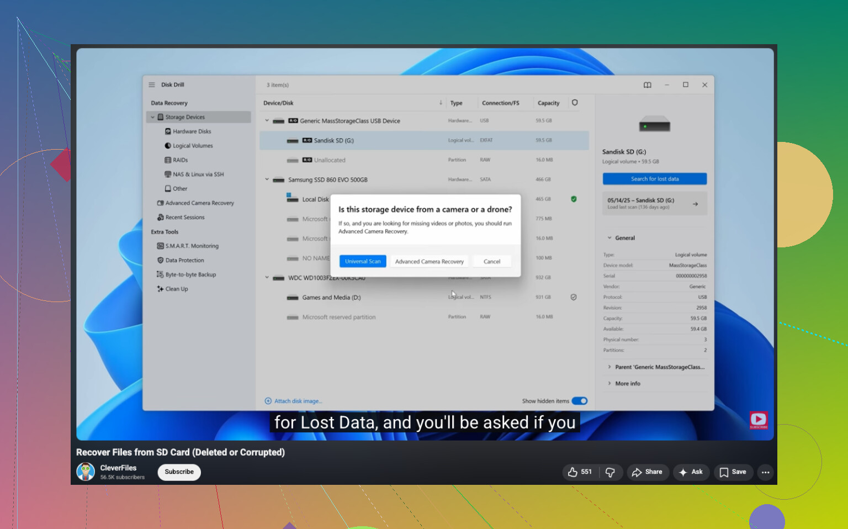Image resolution: width=848 pixels, height=529 pixels.
Task: Open more actions ellipsis menu
Action: point(765,472)
